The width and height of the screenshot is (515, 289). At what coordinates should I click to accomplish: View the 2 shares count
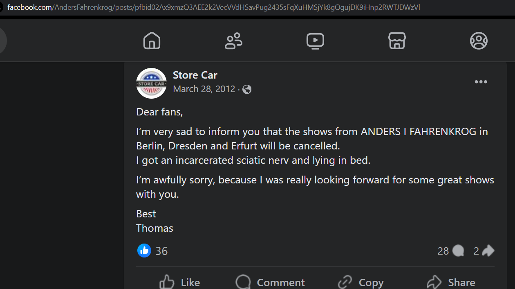pyautogui.click(x=484, y=251)
